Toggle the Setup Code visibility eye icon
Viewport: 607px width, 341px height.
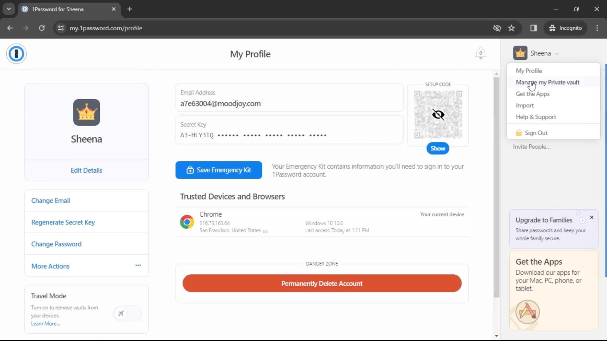coord(438,115)
